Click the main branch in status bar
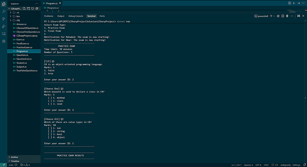 [11, 165]
